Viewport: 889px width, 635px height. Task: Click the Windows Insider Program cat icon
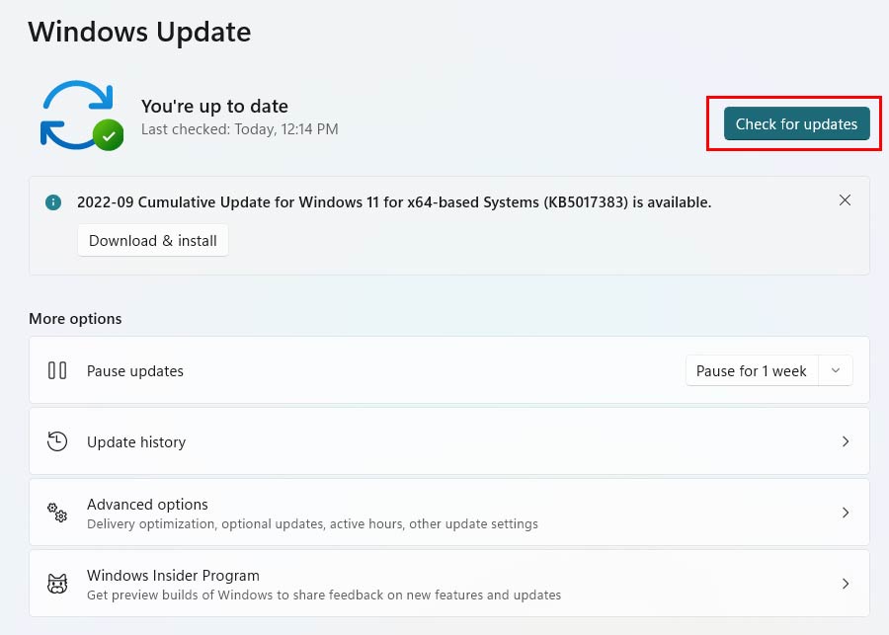click(x=57, y=584)
